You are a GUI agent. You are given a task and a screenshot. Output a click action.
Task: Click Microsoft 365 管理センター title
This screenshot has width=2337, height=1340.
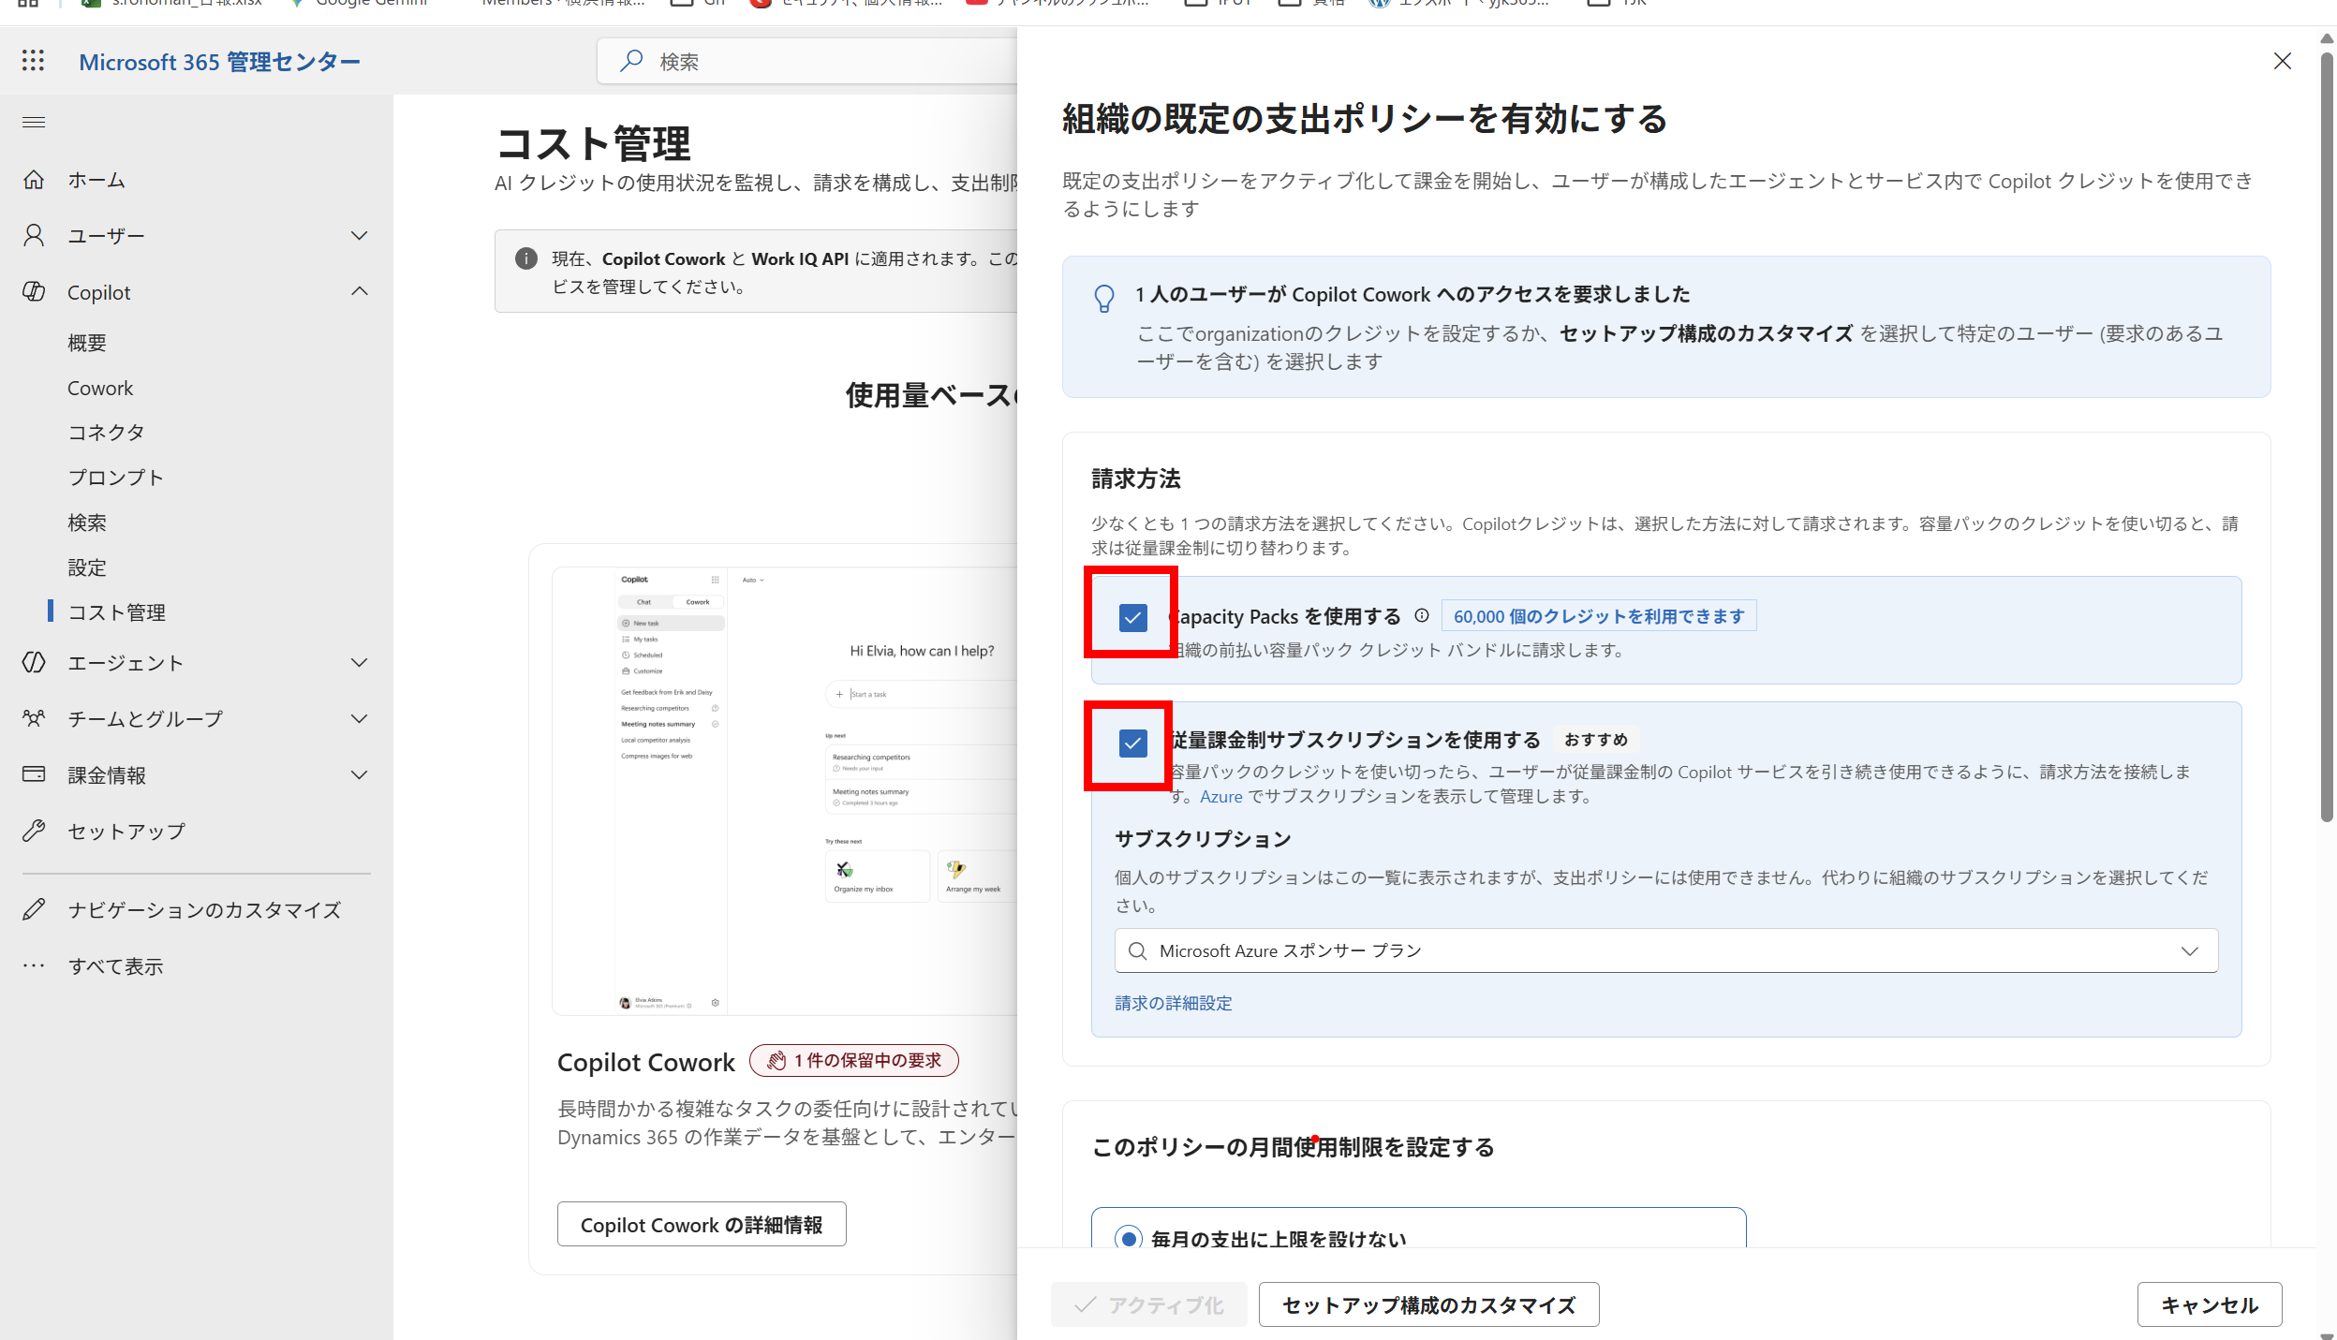point(219,62)
